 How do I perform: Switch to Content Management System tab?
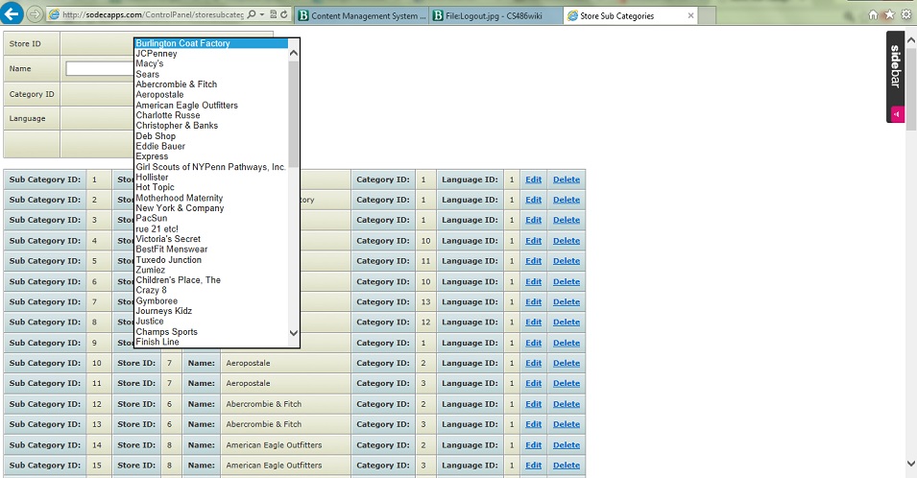point(361,15)
